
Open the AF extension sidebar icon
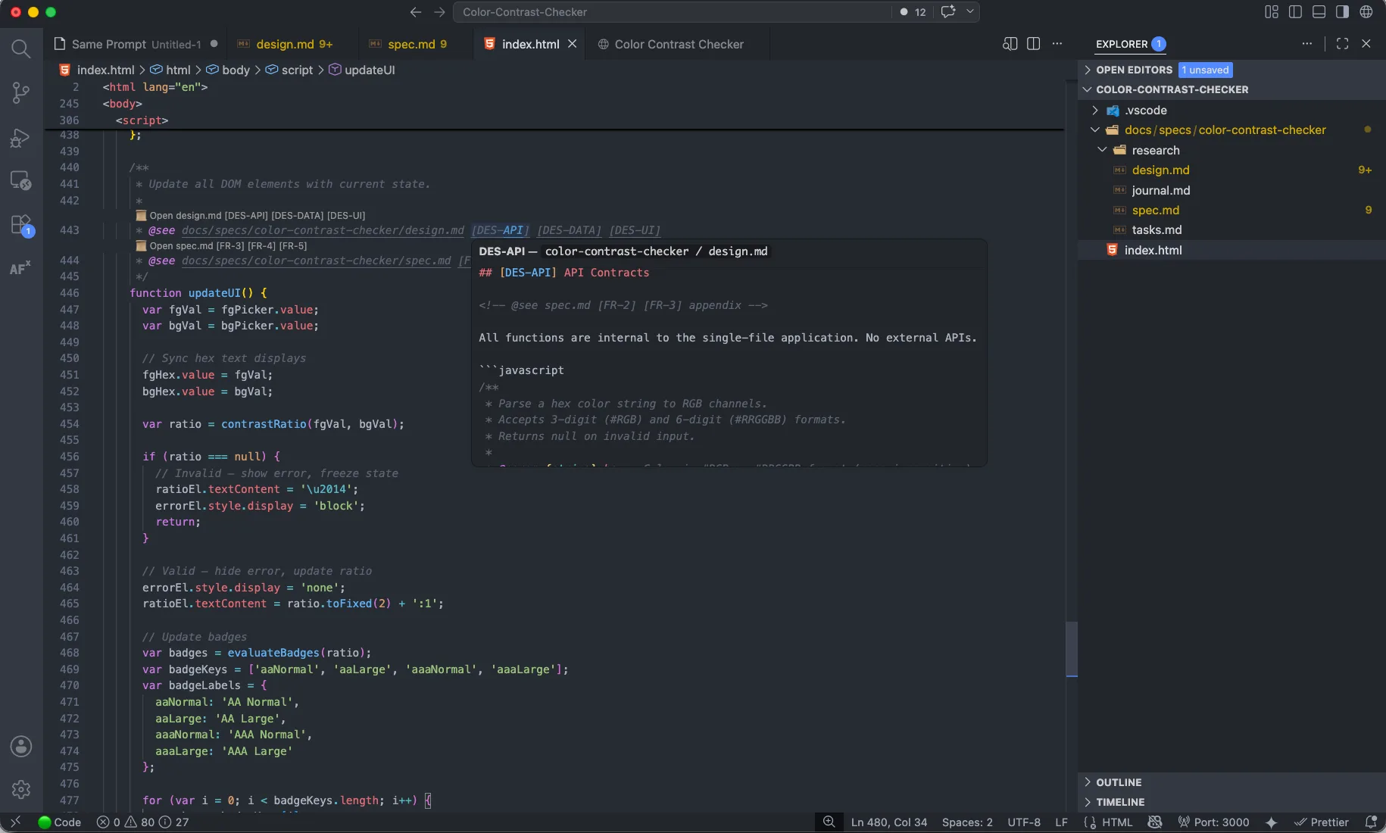(x=20, y=268)
